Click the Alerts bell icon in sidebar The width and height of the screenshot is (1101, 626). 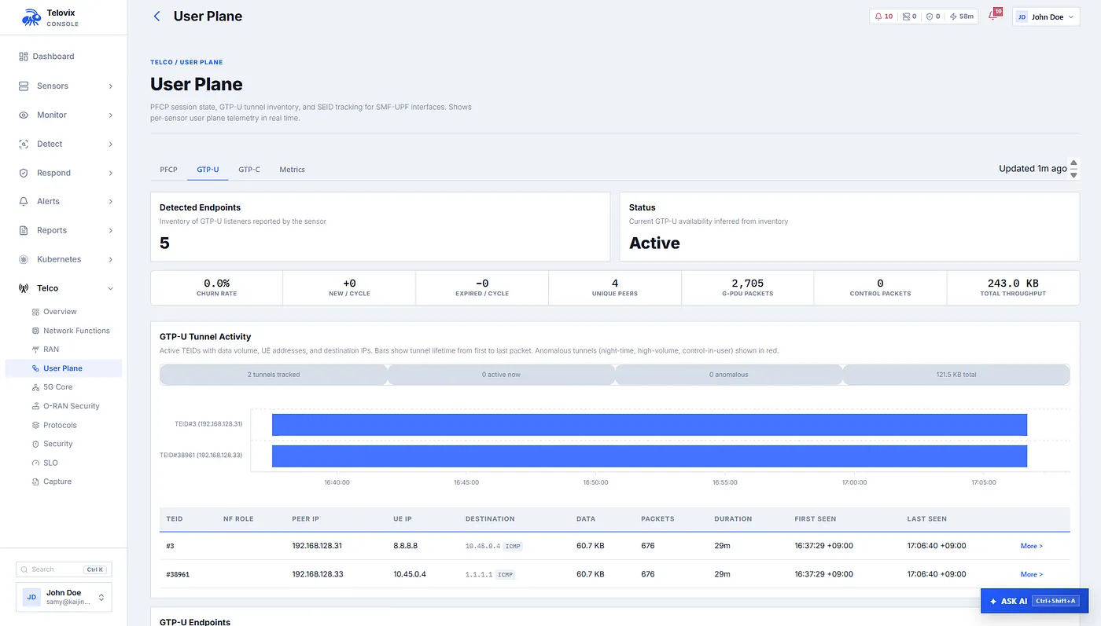coord(24,201)
